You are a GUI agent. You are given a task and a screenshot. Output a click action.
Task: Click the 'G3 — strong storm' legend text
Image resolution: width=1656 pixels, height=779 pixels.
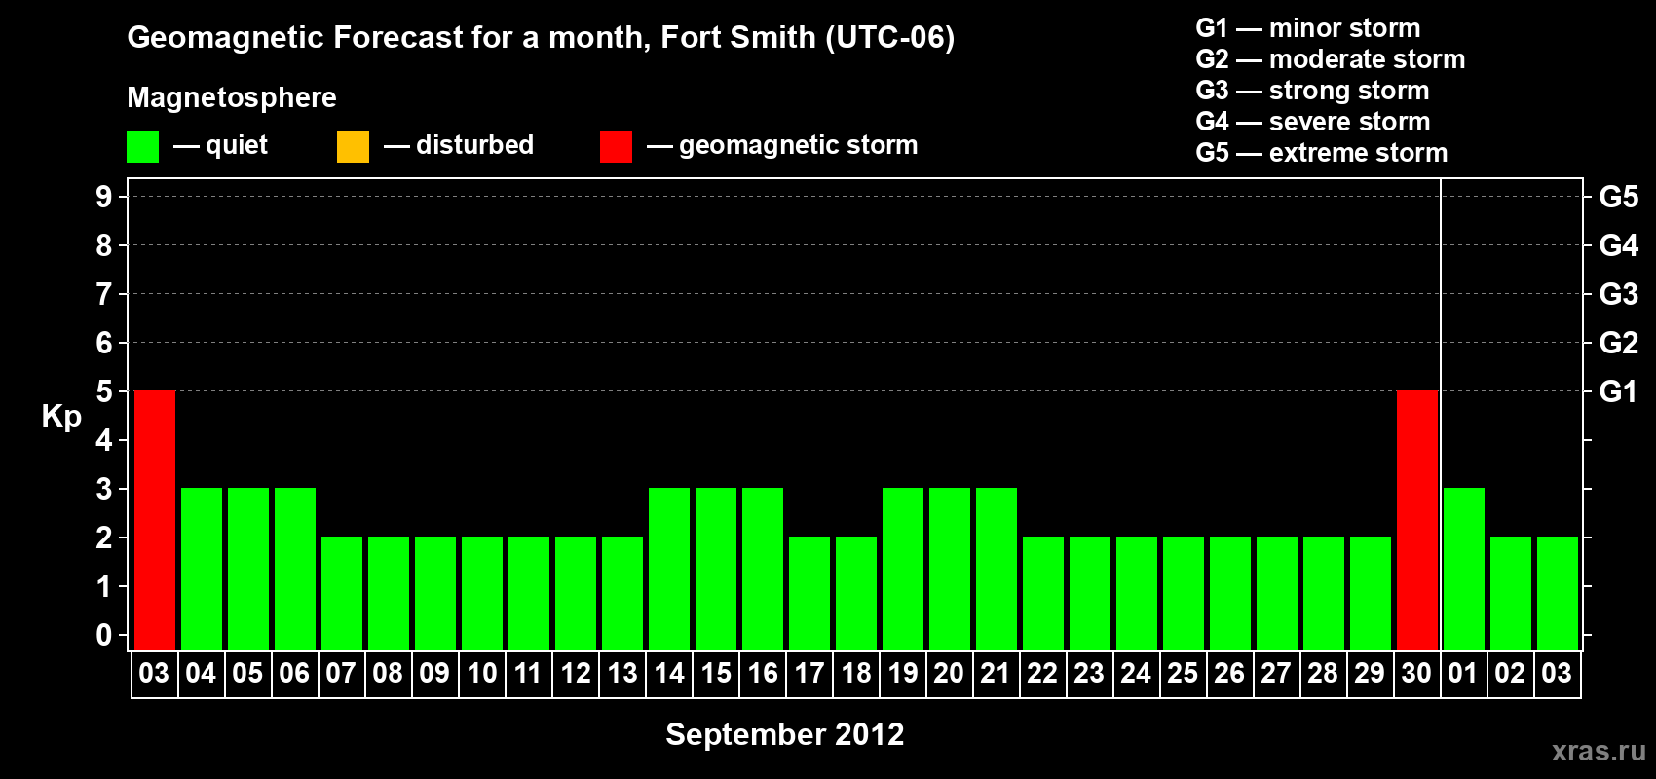pos(1312,91)
